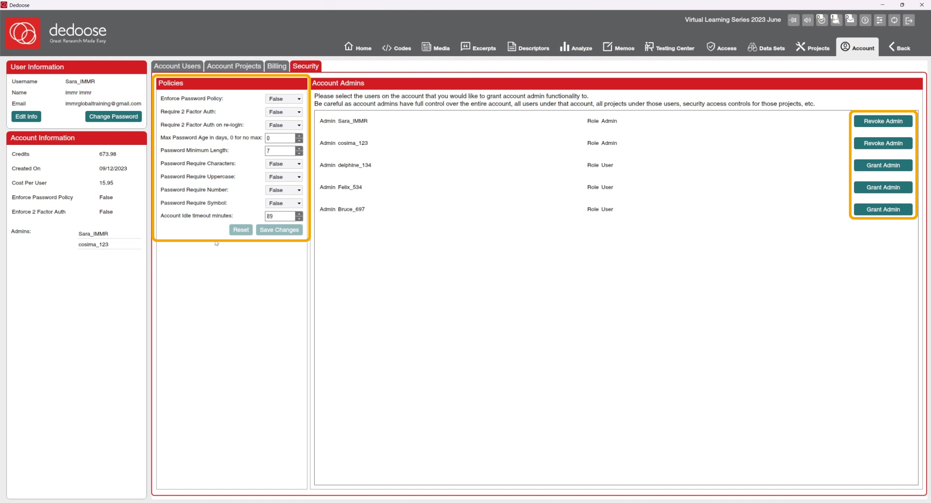Grant admin to delphine_134
This screenshot has width=931, height=503.
[x=883, y=165]
